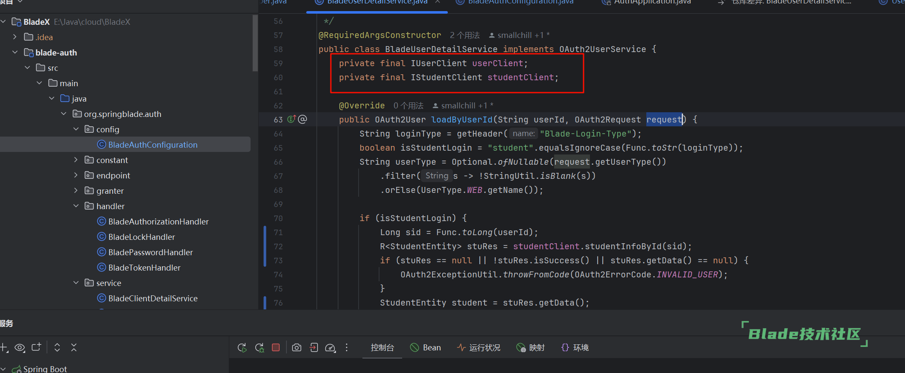
Task: Switch to the Bean tab
Action: pos(426,348)
